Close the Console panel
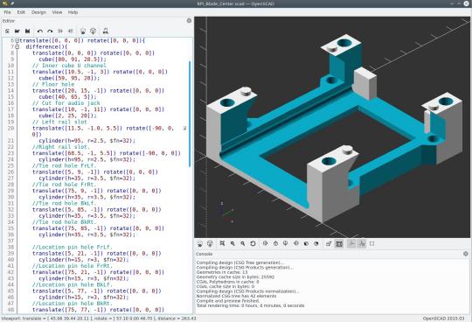 466,254
